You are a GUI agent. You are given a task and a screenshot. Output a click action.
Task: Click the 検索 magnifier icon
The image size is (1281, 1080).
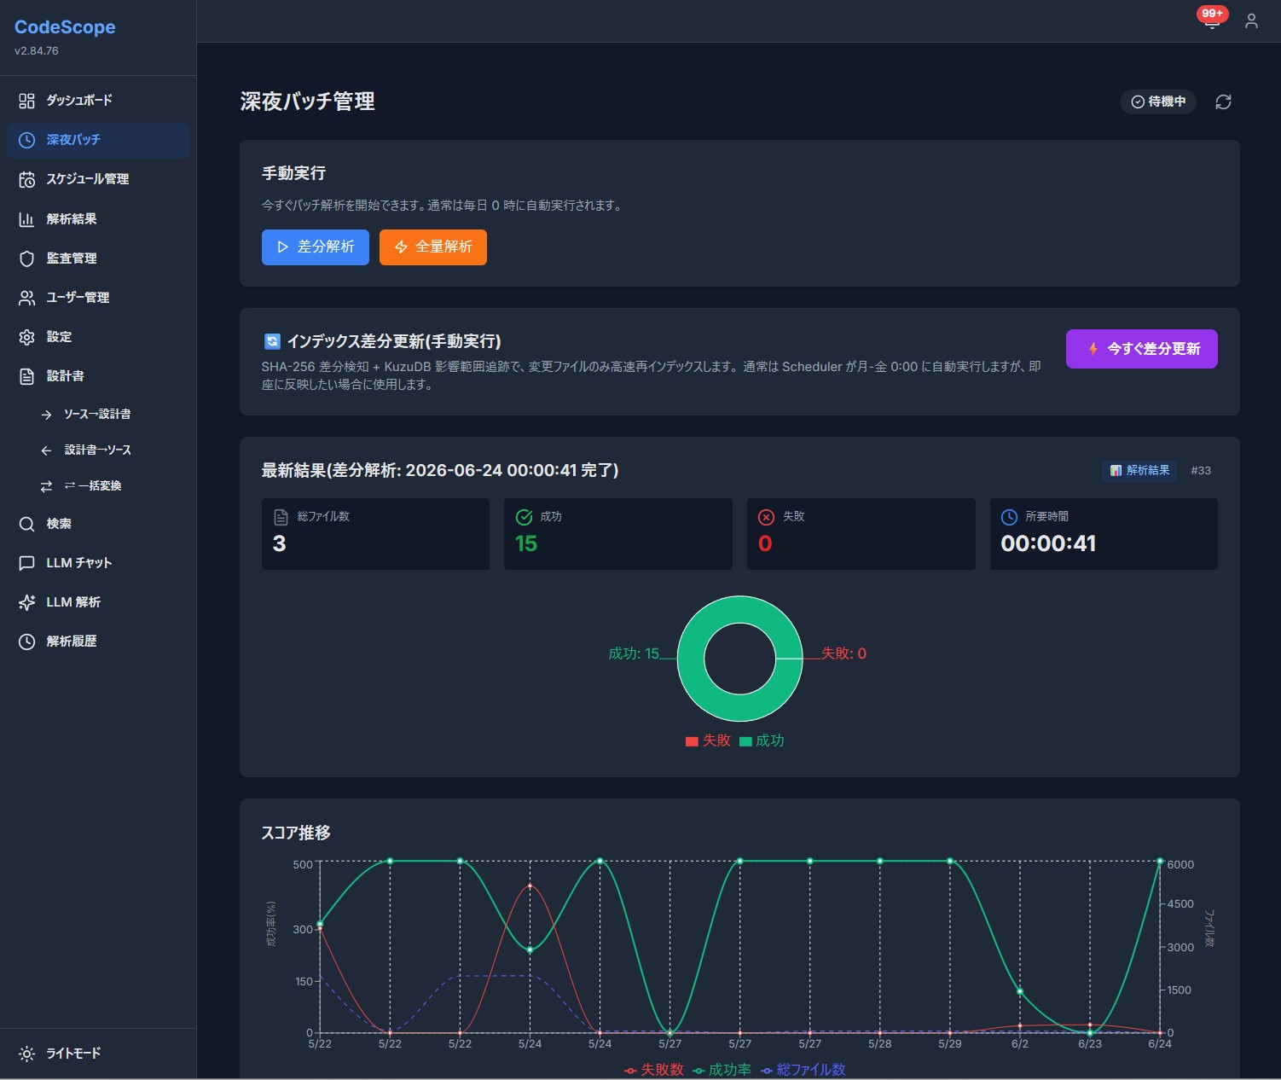pos(26,524)
